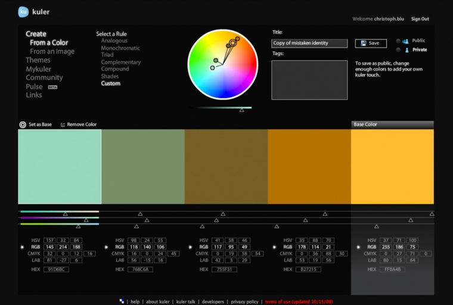Image resolution: width=453 pixels, height=305 pixels.
Task: Choose the Custom rule
Action: (x=111, y=83)
